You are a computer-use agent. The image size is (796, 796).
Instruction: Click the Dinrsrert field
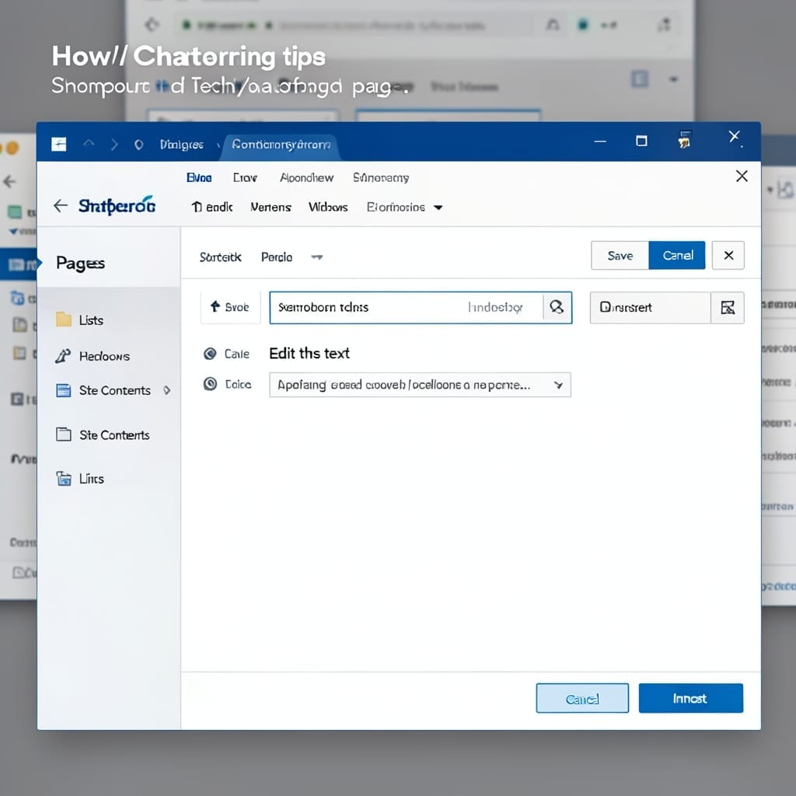coord(651,307)
